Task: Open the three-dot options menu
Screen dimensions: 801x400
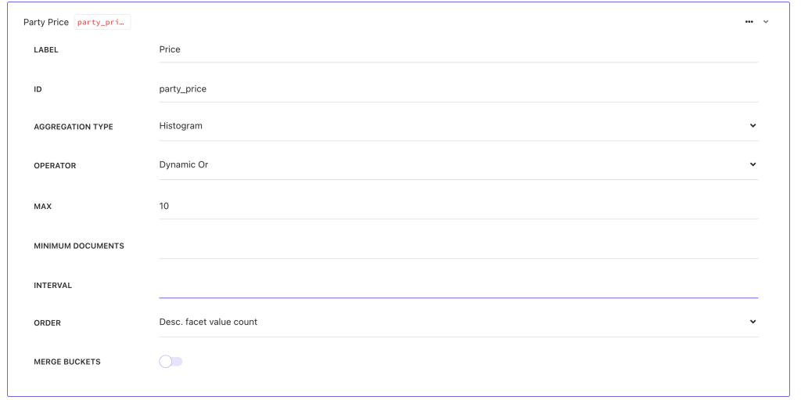Action: (x=749, y=22)
